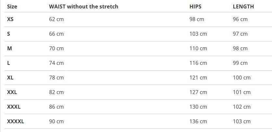
Task: Select the XXL size label
Action: [x=12, y=92]
